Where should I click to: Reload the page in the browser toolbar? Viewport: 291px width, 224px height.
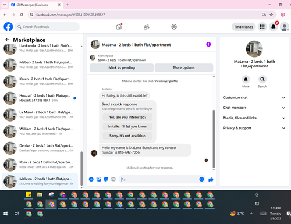(x=22, y=15)
